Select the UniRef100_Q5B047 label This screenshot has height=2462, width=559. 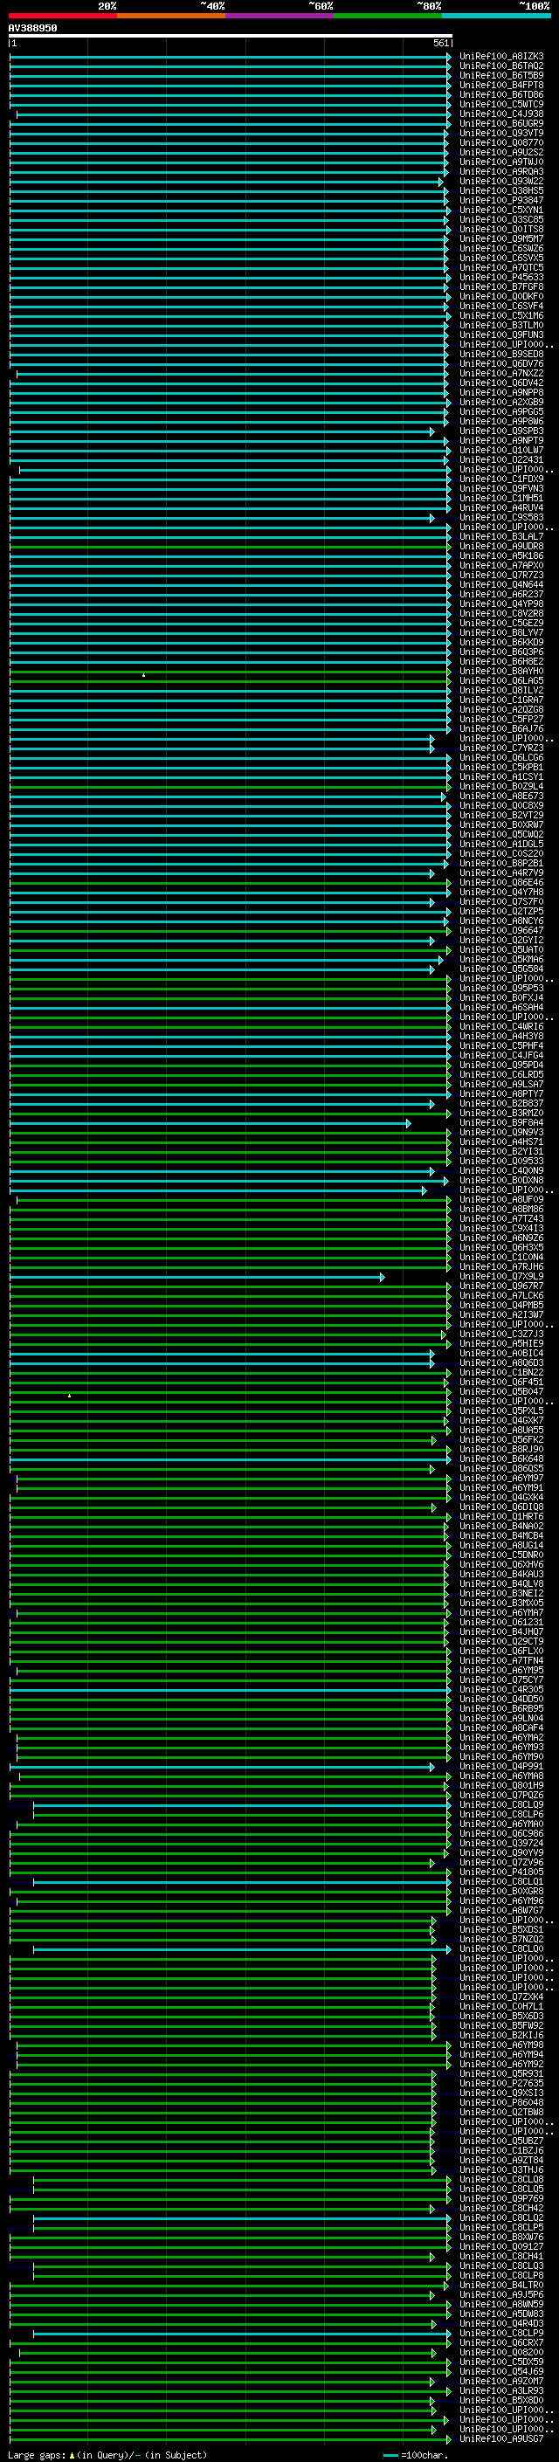501,1391
